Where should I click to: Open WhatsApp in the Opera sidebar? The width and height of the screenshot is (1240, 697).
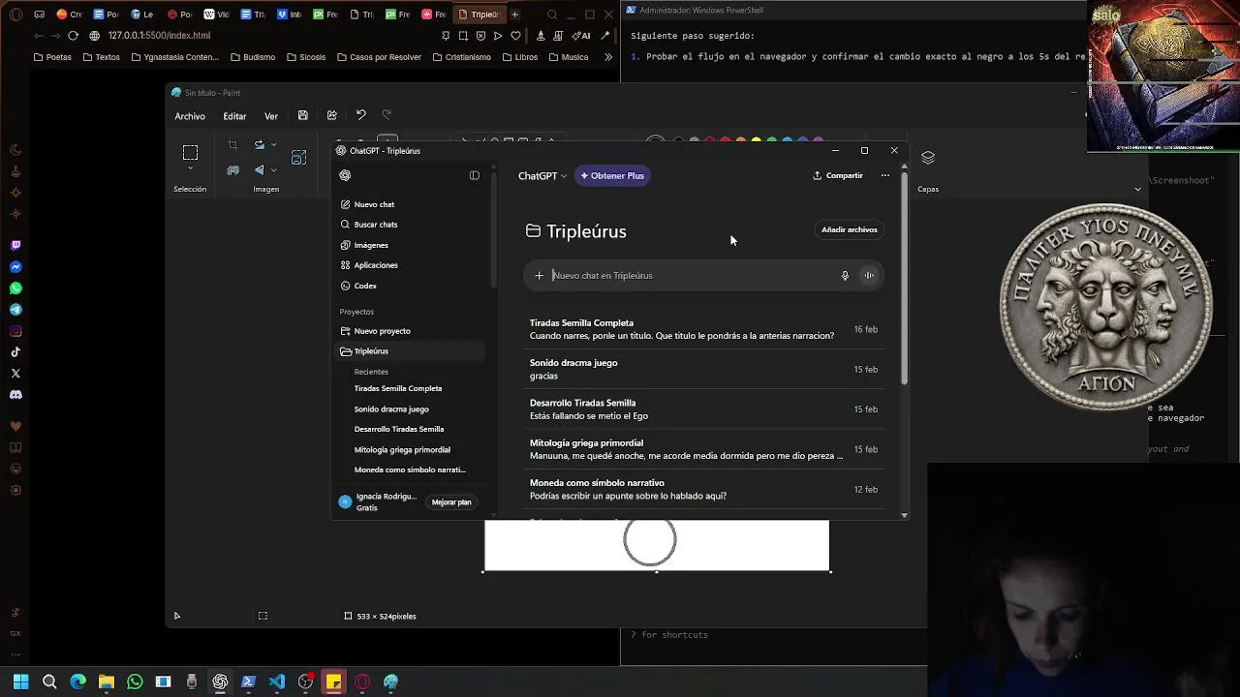[x=15, y=288]
